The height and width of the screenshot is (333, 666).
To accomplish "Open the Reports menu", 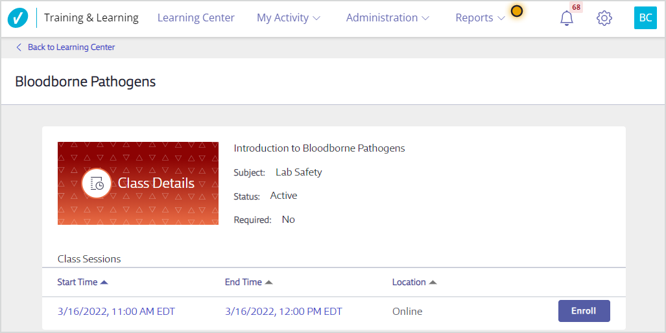I will [x=480, y=18].
